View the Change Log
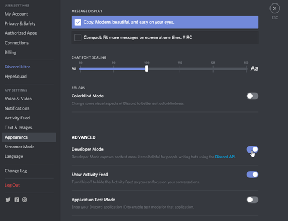The width and height of the screenshot is (288, 221). click(x=16, y=171)
